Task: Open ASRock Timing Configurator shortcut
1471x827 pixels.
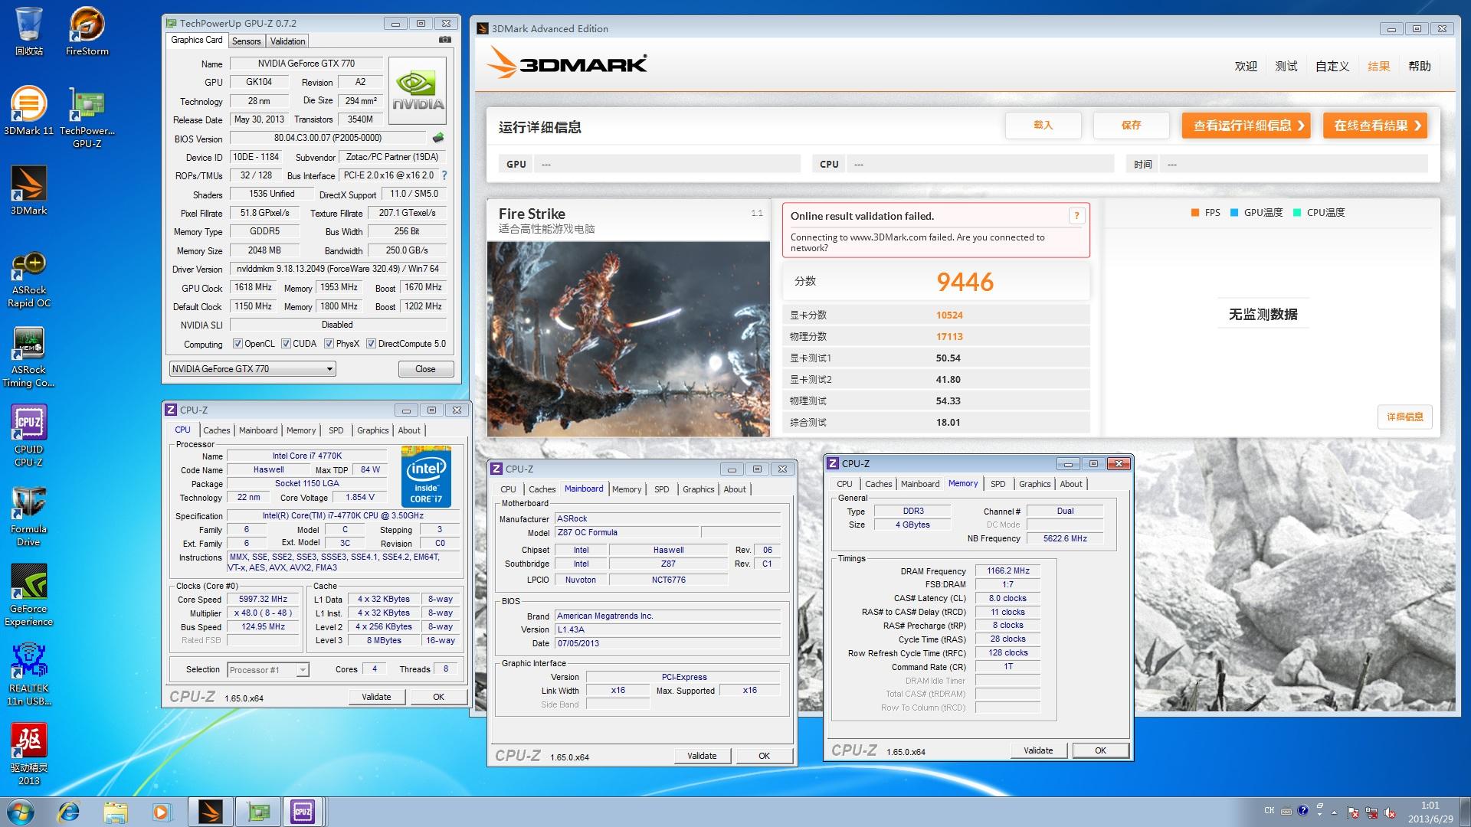Action: pyautogui.click(x=29, y=358)
